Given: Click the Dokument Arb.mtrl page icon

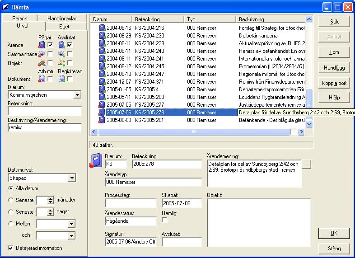Looking at the screenshot, I should click(42, 79).
